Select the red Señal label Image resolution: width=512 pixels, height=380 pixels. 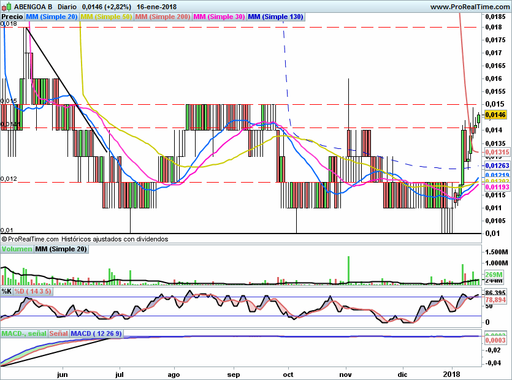[x=58, y=333]
